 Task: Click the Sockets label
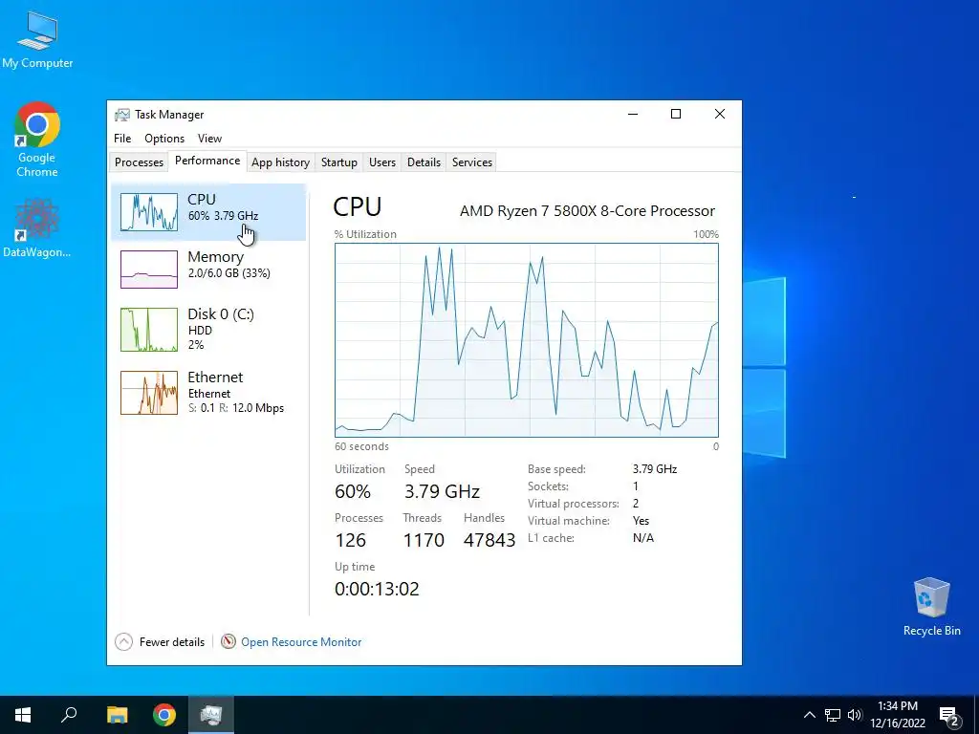pos(548,486)
